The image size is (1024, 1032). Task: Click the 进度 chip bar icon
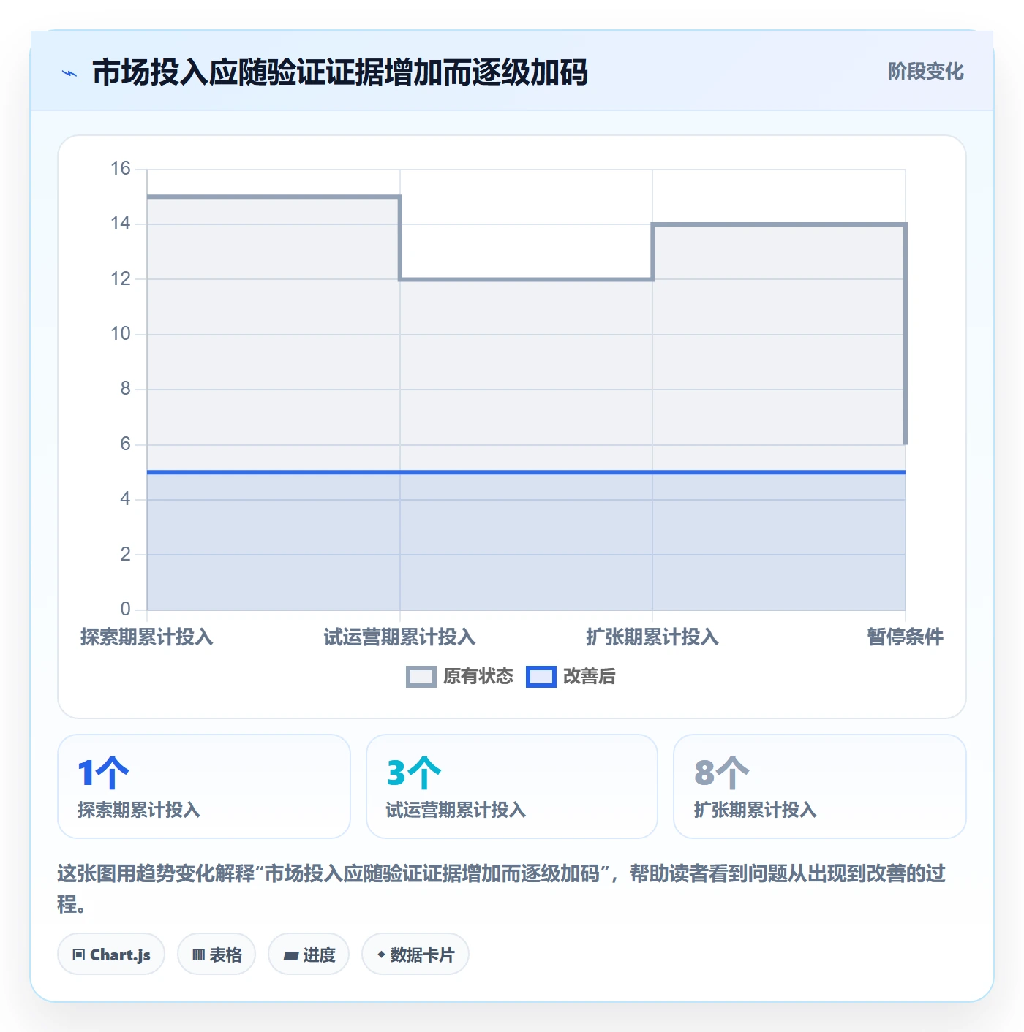pos(291,955)
